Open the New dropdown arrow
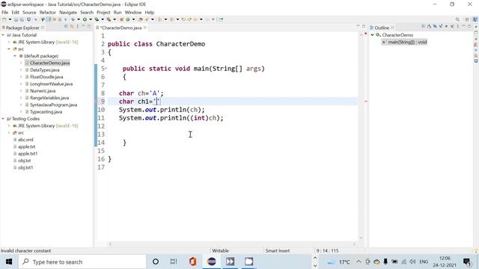This screenshot has width=479, height=269. coord(10,19)
